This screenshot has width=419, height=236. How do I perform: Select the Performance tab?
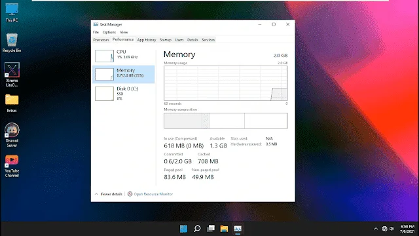[123, 39]
